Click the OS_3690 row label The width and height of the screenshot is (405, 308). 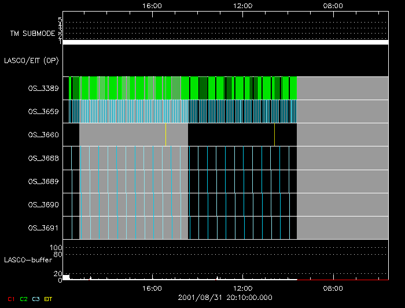43,204
